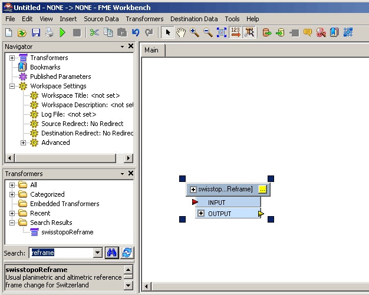Click the green Run translation icon
369x295 pixels.
click(x=62, y=32)
